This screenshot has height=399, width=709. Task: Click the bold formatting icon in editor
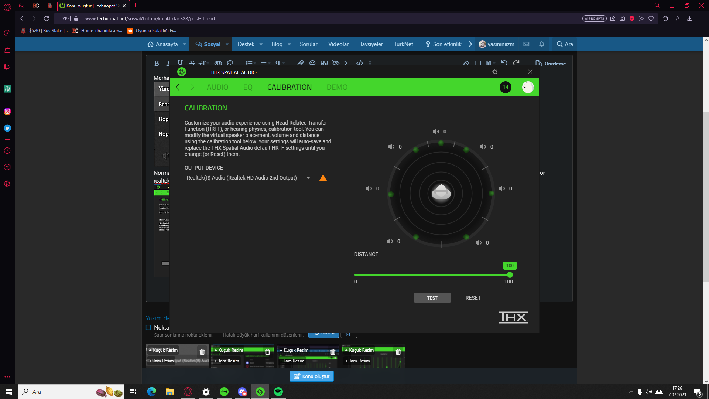pos(157,63)
